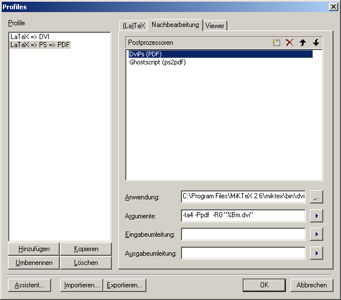Select LaTeX => DVI profile

(x=30, y=37)
